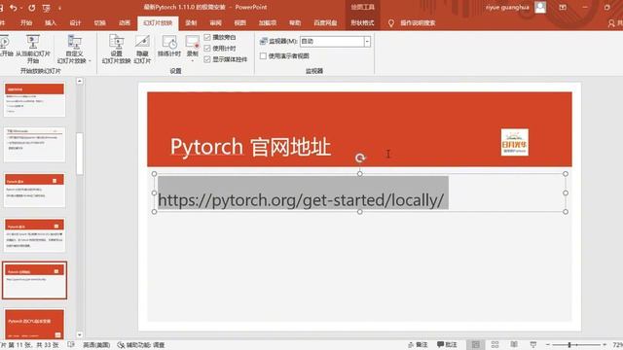This screenshot has height=350, width=623.
Task: Select the third visible slide thumbnail
Action: [34, 191]
